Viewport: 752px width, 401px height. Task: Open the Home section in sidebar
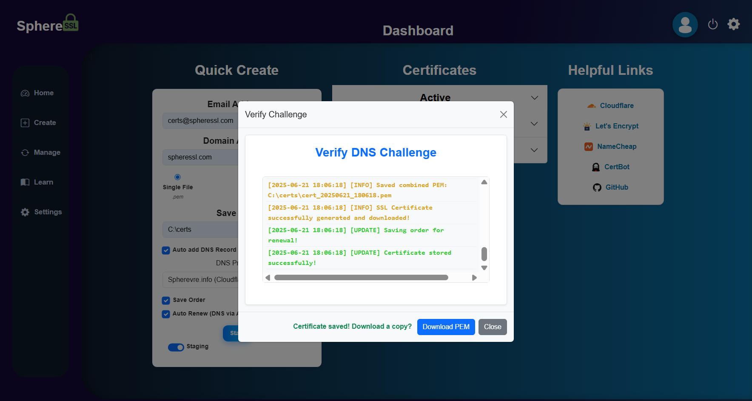[40, 93]
